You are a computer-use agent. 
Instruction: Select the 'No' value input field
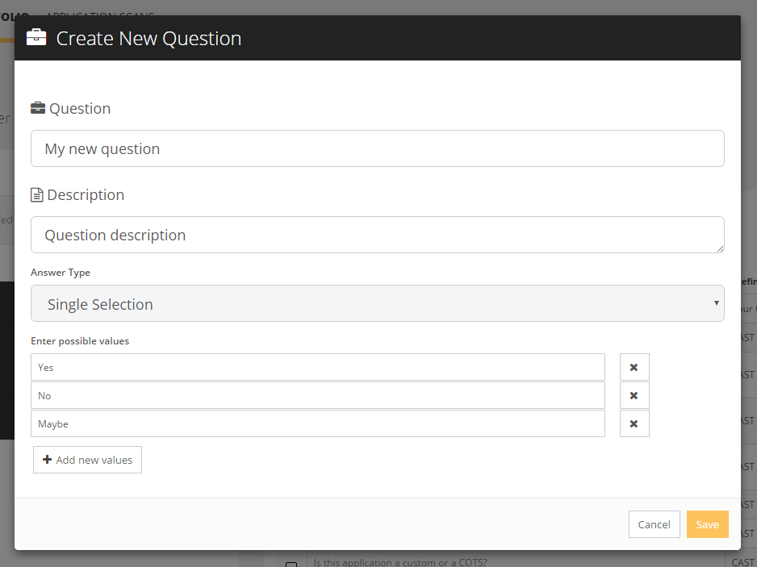coord(317,395)
